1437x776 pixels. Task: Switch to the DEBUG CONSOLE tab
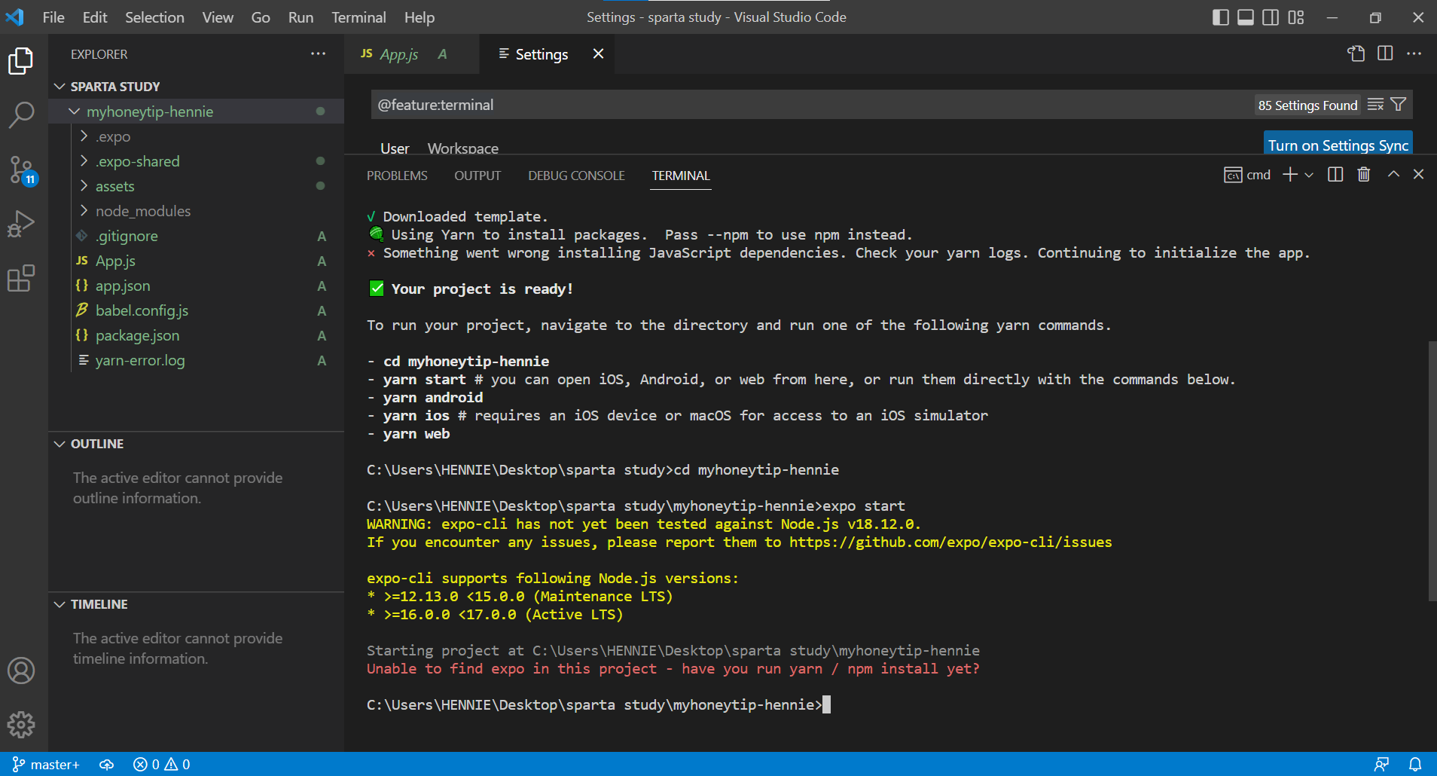tap(576, 176)
